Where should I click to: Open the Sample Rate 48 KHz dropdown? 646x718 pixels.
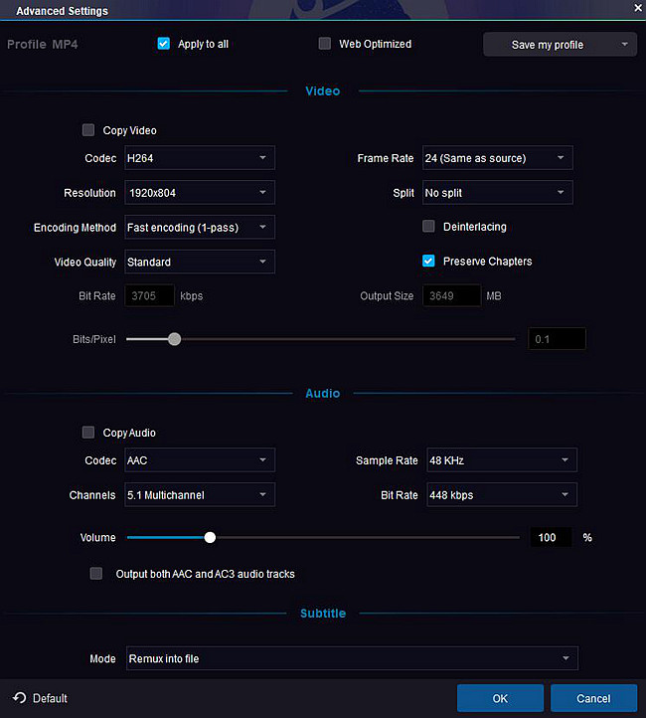pyautogui.click(x=502, y=460)
